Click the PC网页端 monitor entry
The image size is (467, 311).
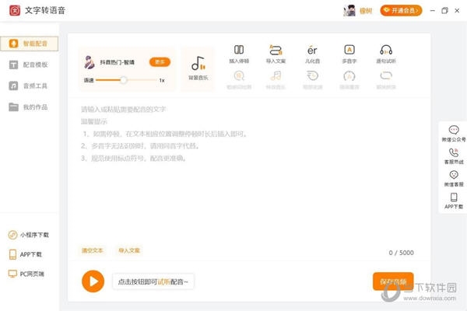(26, 274)
